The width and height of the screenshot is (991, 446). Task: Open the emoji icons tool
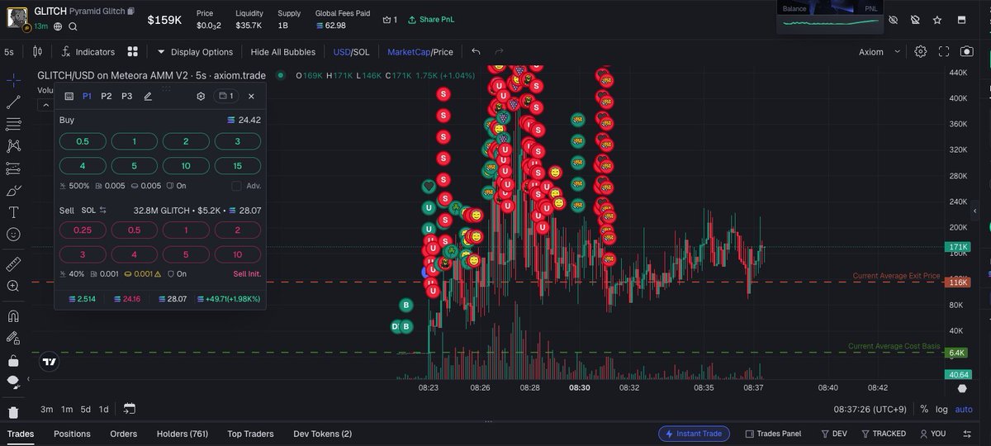pos(13,235)
